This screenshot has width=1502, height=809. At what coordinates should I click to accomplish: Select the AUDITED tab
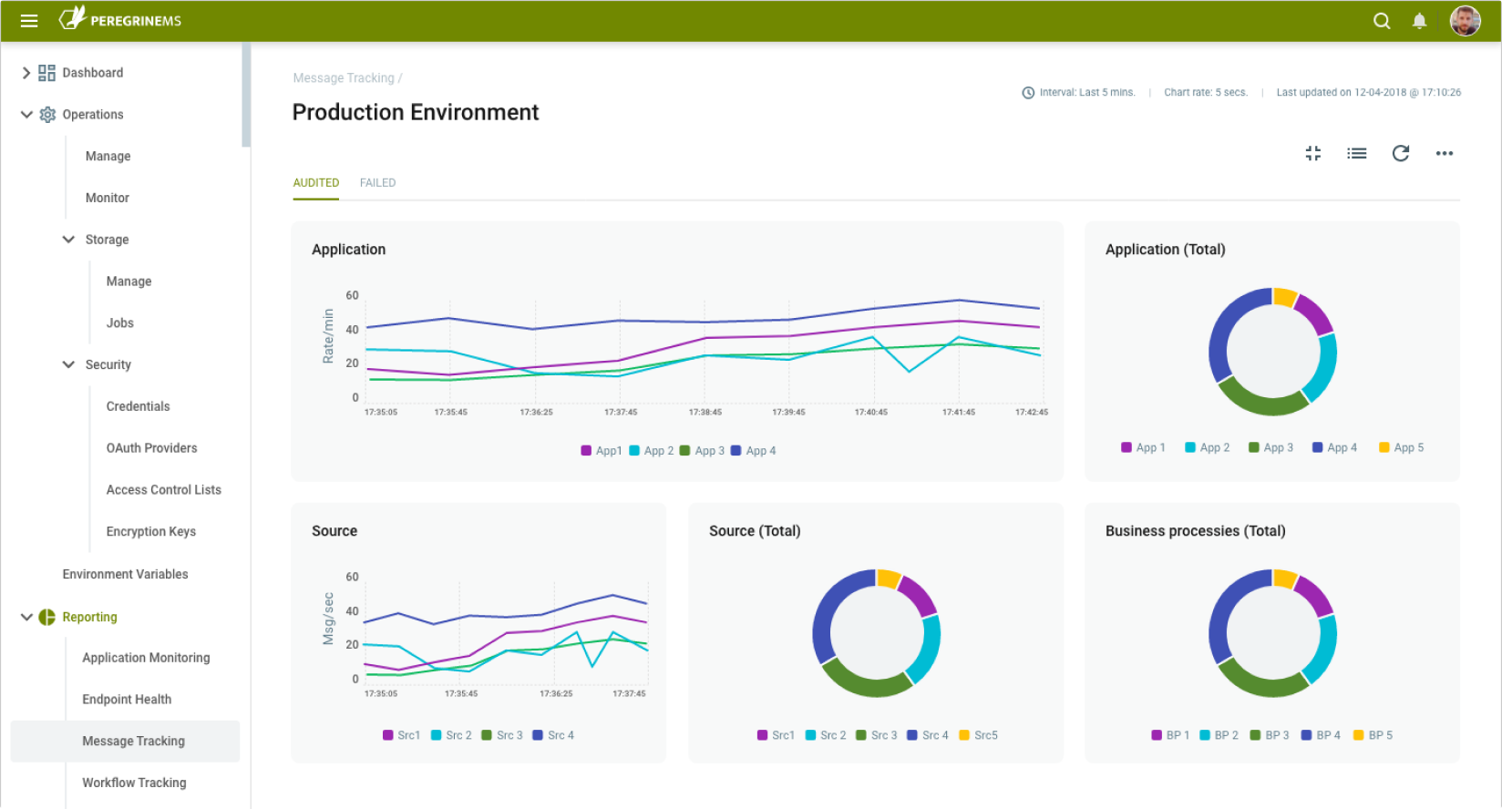(x=316, y=183)
